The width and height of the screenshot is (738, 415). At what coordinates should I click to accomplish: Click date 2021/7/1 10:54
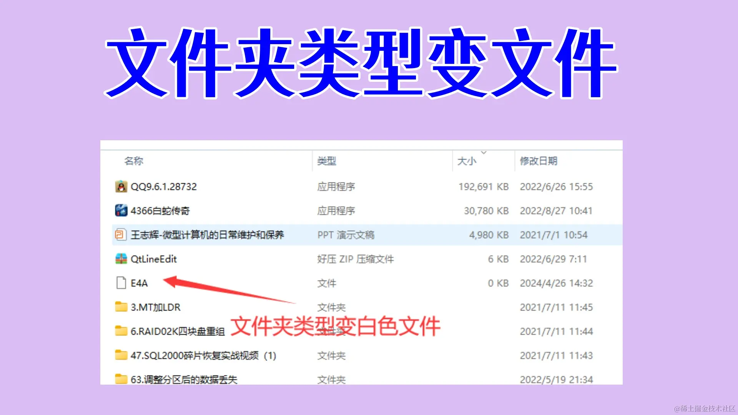553,235
